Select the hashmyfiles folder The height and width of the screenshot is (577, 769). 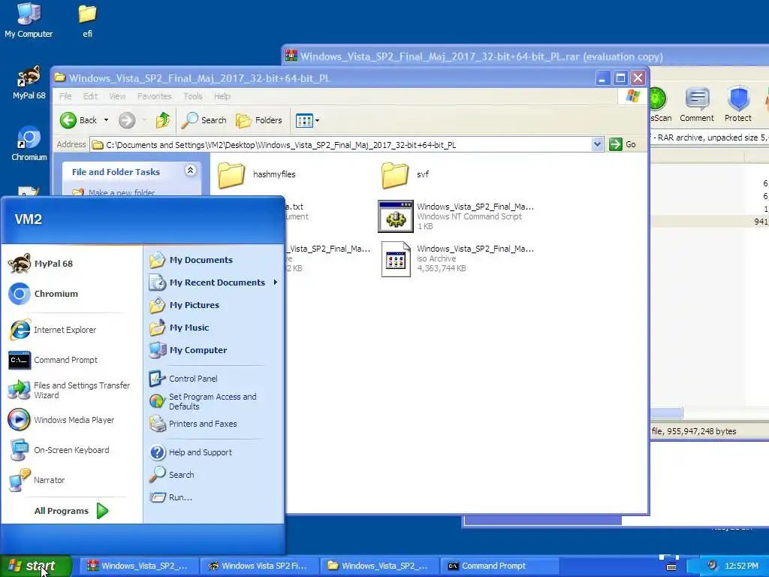pyautogui.click(x=257, y=174)
